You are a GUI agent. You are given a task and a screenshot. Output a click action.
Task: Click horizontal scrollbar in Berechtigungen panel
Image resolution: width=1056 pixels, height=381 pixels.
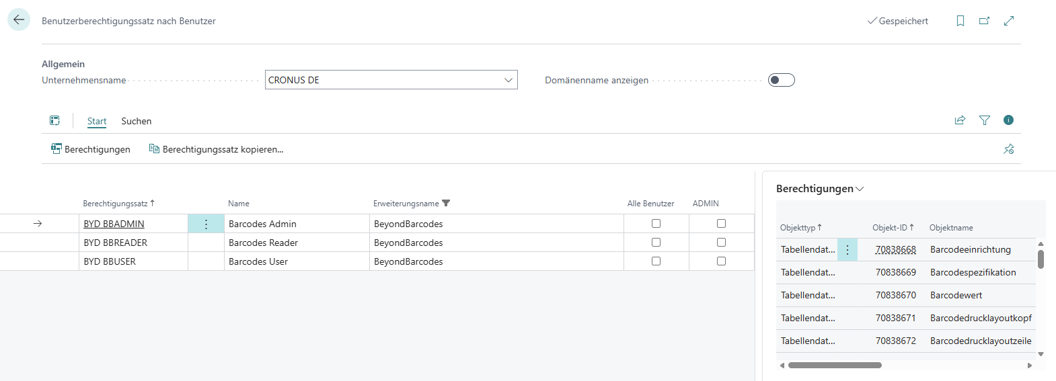click(835, 366)
